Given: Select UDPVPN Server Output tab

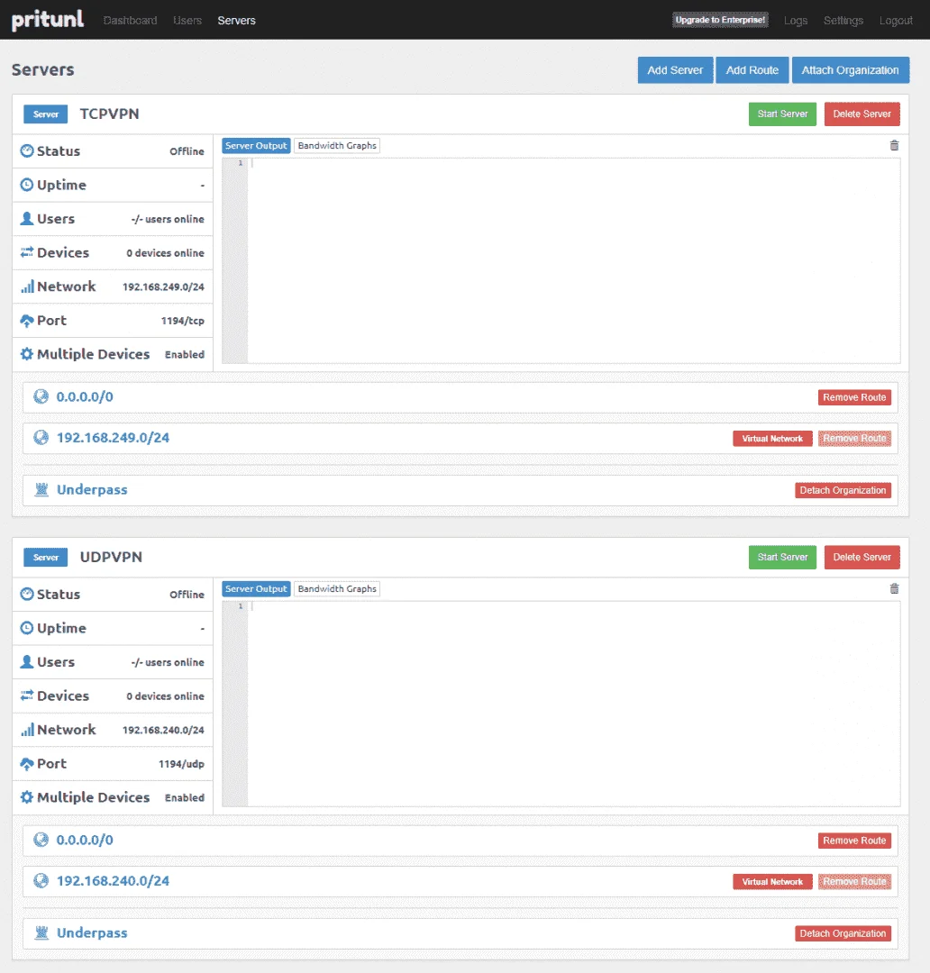Looking at the screenshot, I should point(256,589).
